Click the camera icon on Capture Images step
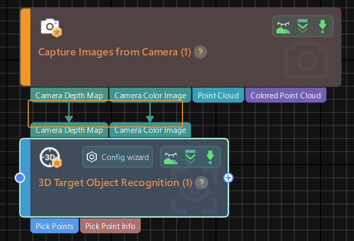The width and height of the screenshot is (354, 241). pos(51,27)
